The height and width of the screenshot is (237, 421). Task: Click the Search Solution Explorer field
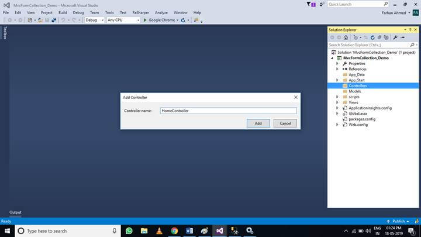pos(369,45)
